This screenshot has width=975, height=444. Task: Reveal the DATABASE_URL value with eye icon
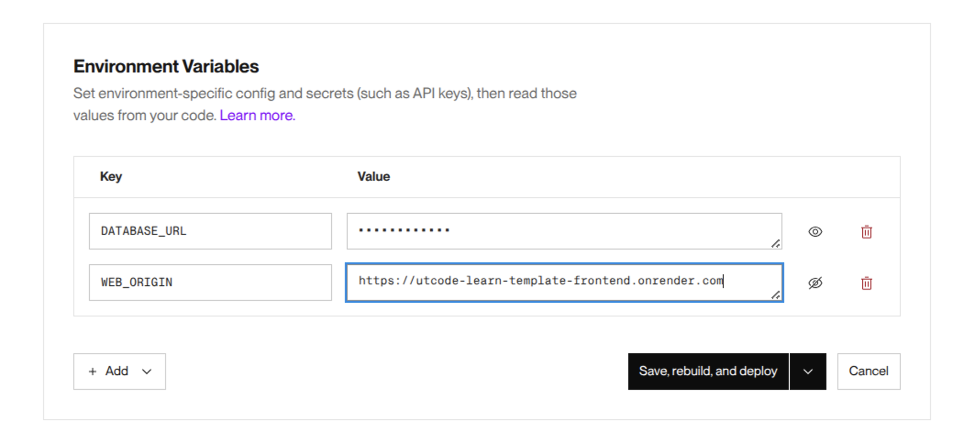coord(815,232)
